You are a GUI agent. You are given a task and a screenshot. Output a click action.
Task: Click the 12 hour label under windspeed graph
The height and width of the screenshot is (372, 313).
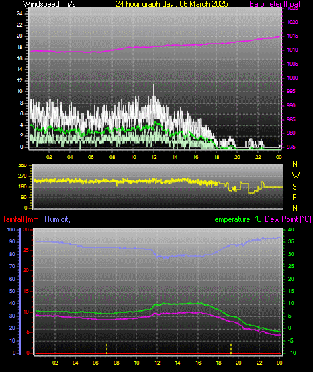(154, 157)
